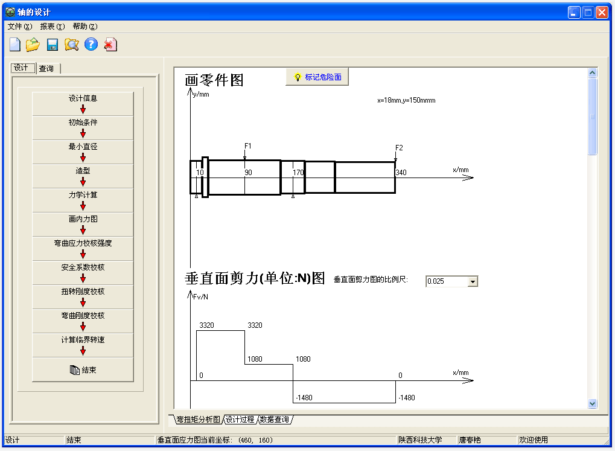Select the 数据查询 bottom tab
This screenshot has width=615, height=451.
pos(275,419)
